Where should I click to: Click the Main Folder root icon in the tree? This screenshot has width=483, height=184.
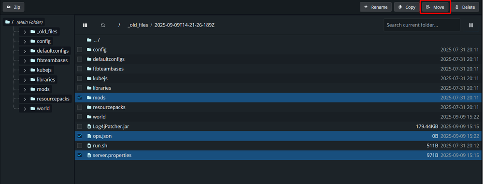[7, 22]
